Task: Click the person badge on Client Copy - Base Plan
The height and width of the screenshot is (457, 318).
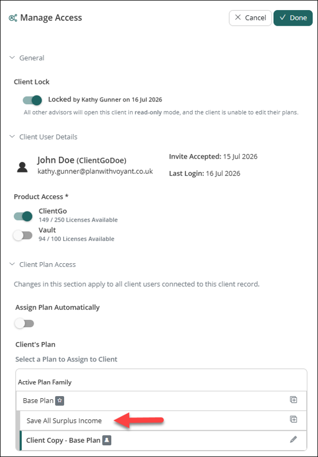Action: [107, 440]
